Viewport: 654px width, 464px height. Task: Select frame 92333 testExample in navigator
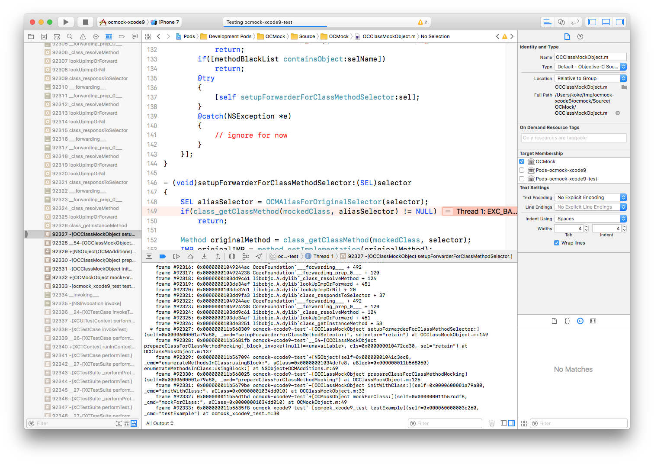(90, 286)
